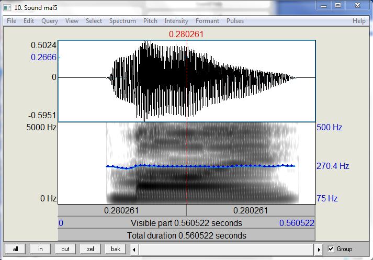373x260 pixels.
Task: Play the visible part 0.560522 seconds bar
Action: point(186,223)
